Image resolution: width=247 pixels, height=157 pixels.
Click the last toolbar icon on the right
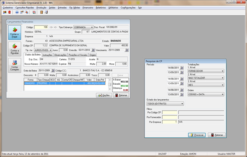point(46,12)
